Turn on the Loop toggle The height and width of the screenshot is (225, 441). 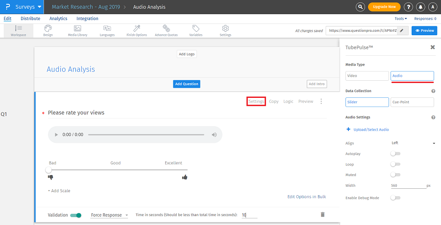[395, 164]
